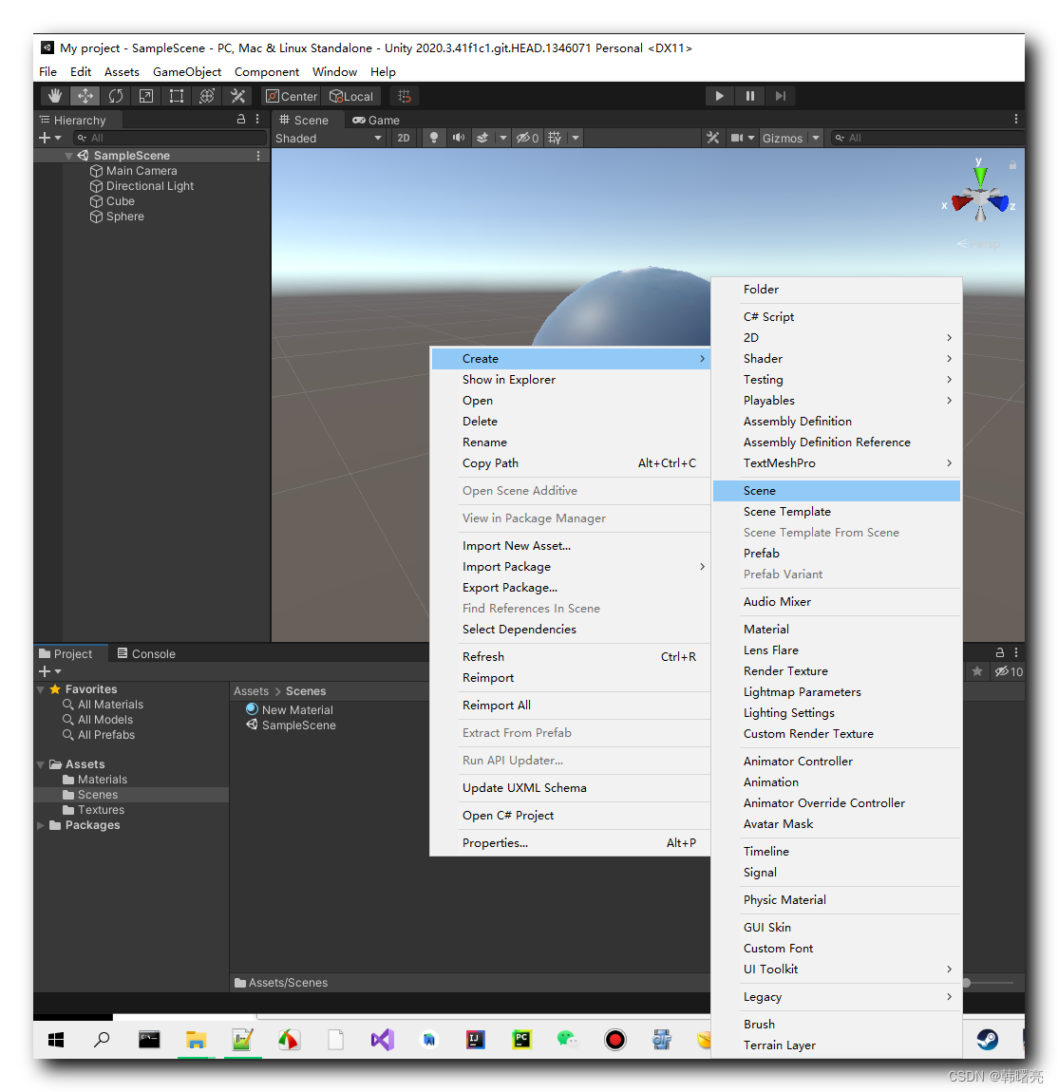Toggle 2D view mode in Scene toolbar

point(403,138)
